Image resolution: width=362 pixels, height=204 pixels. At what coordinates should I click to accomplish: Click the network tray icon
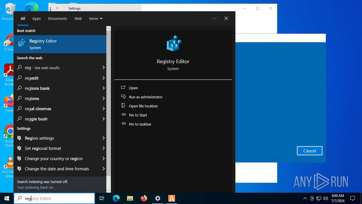pyautogui.click(x=319, y=198)
